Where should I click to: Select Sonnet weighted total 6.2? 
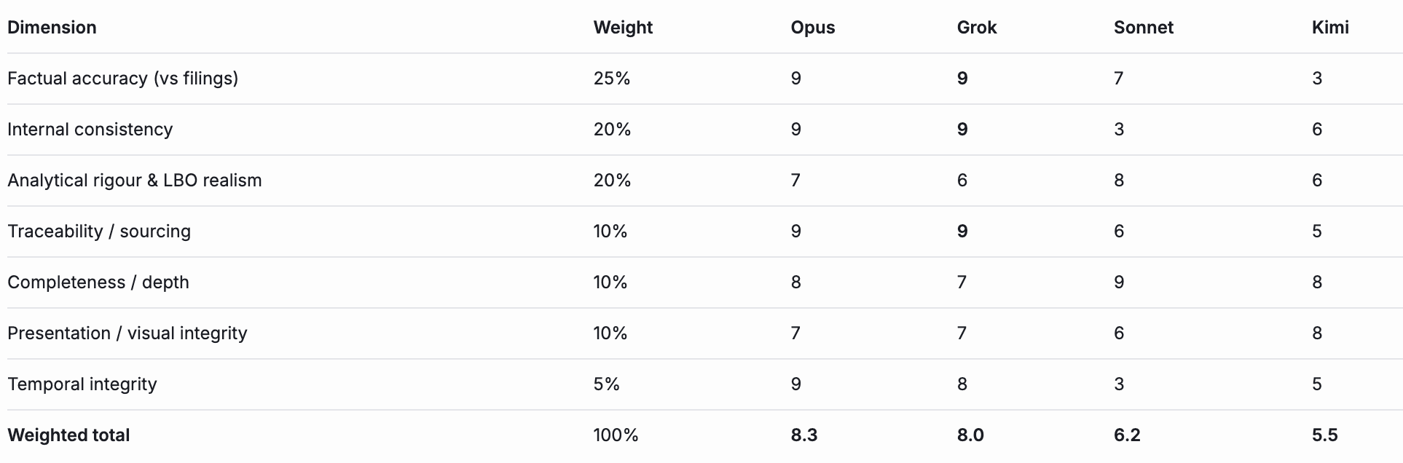tap(1127, 435)
